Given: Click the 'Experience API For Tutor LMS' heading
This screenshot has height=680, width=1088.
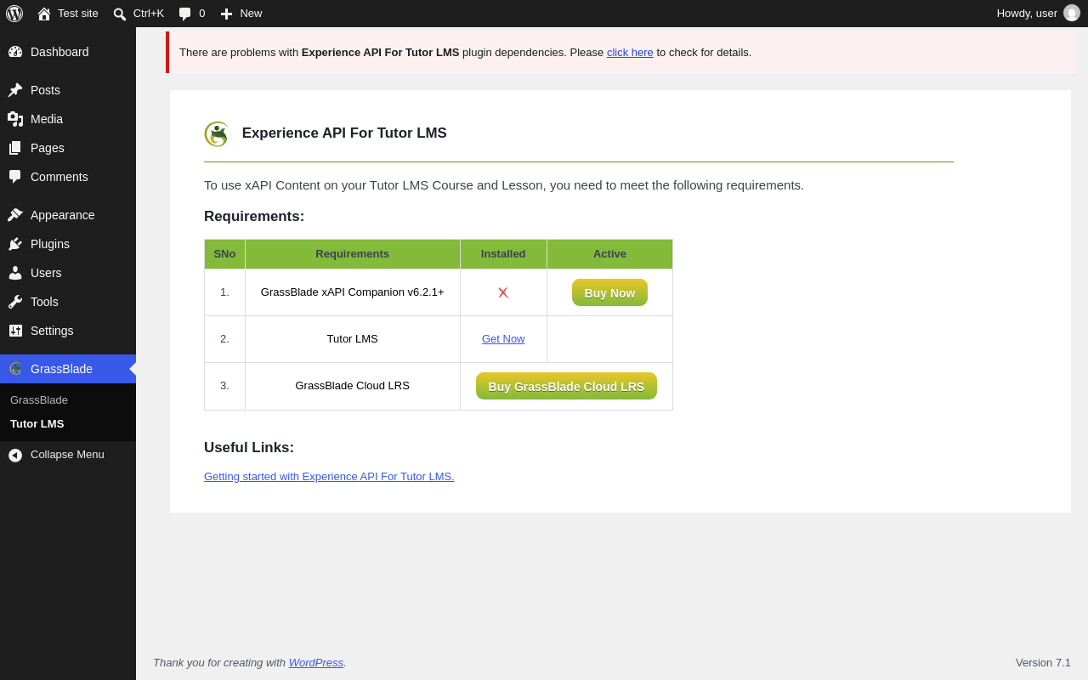Looking at the screenshot, I should [x=344, y=133].
